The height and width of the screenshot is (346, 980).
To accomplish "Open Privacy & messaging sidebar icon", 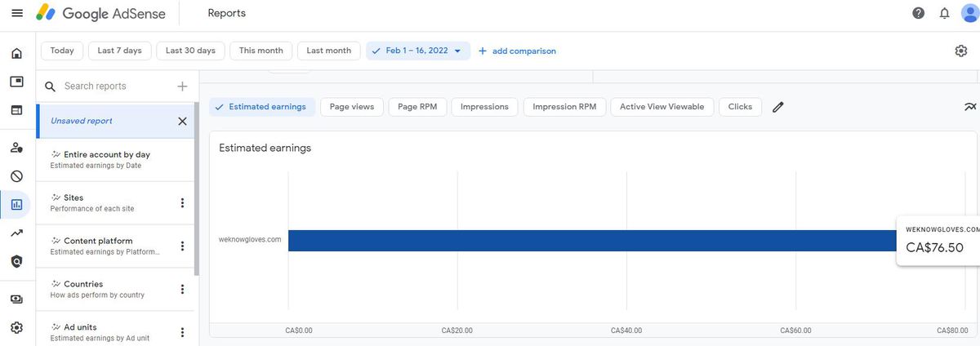I will (17, 148).
